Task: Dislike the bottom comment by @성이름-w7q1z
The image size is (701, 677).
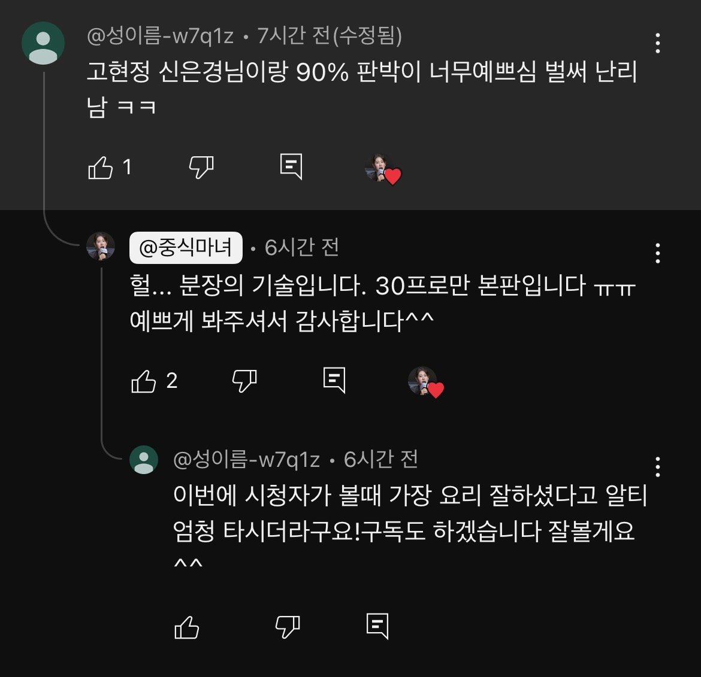Action: click(287, 628)
